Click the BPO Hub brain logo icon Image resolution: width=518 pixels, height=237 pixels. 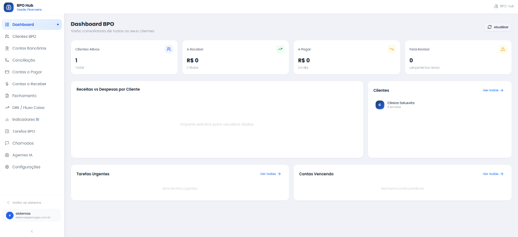(9, 7)
